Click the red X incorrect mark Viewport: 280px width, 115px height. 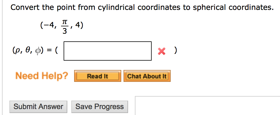tap(162, 51)
